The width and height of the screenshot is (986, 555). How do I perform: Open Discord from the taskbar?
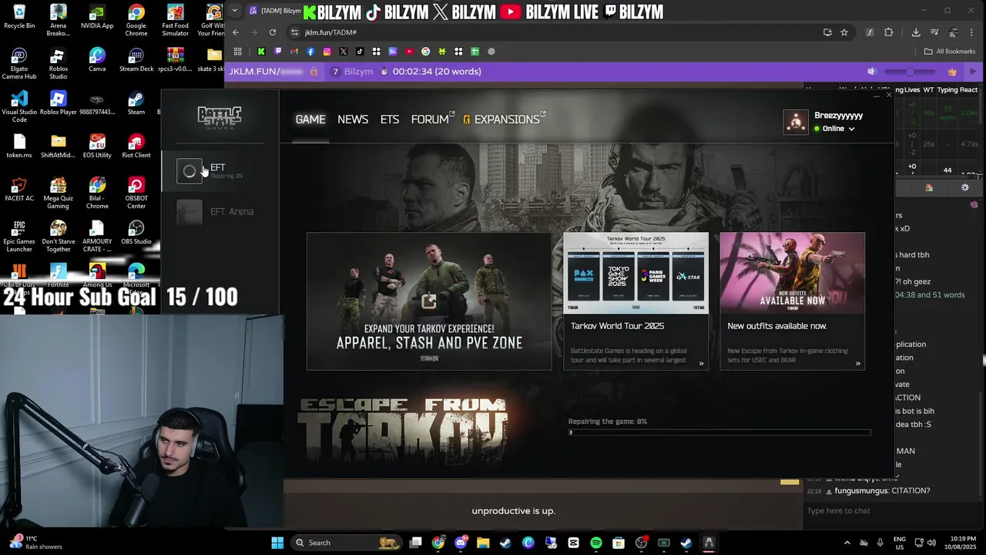(461, 543)
